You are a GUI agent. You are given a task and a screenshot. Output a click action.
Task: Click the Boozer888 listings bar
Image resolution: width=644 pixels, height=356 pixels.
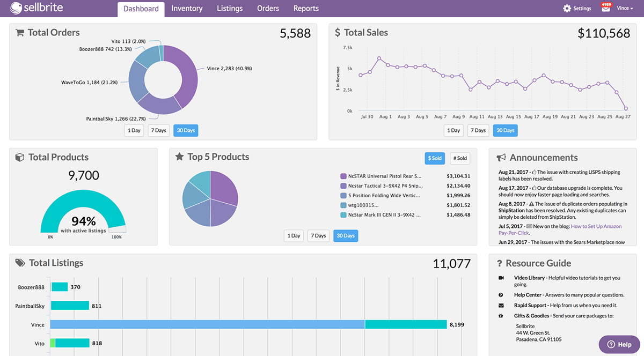click(x=59, y=287)
